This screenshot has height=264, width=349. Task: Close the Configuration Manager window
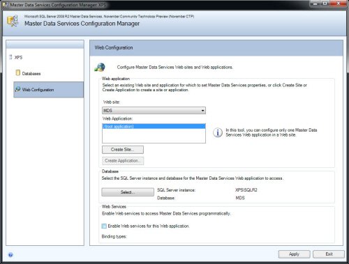pyautogui.click(x=339, y=3)
